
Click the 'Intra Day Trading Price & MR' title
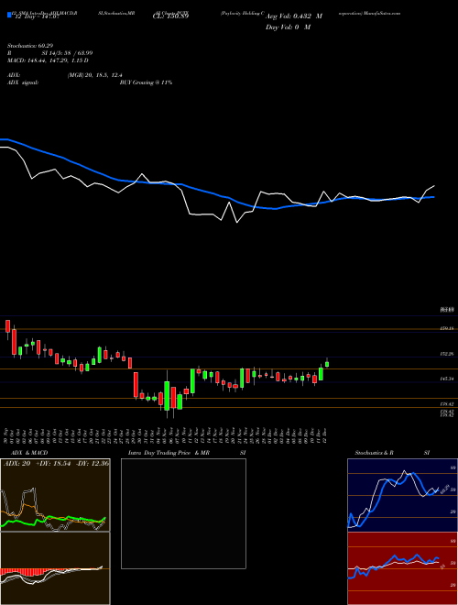169,453
